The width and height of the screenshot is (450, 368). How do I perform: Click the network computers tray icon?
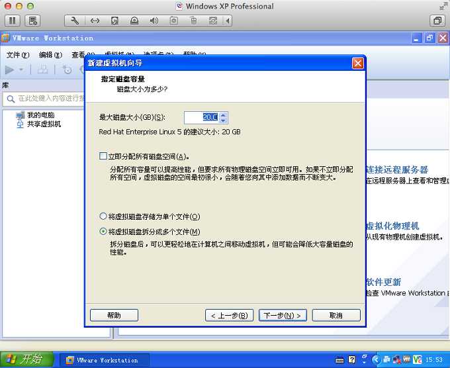(x=386, y=359)
